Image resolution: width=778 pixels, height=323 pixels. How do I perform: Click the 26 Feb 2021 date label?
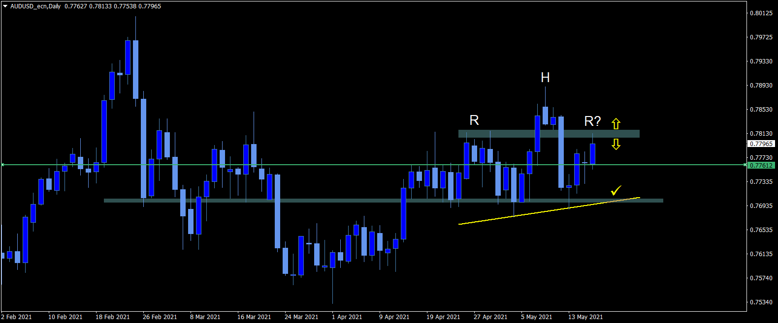tap(160, 317)
